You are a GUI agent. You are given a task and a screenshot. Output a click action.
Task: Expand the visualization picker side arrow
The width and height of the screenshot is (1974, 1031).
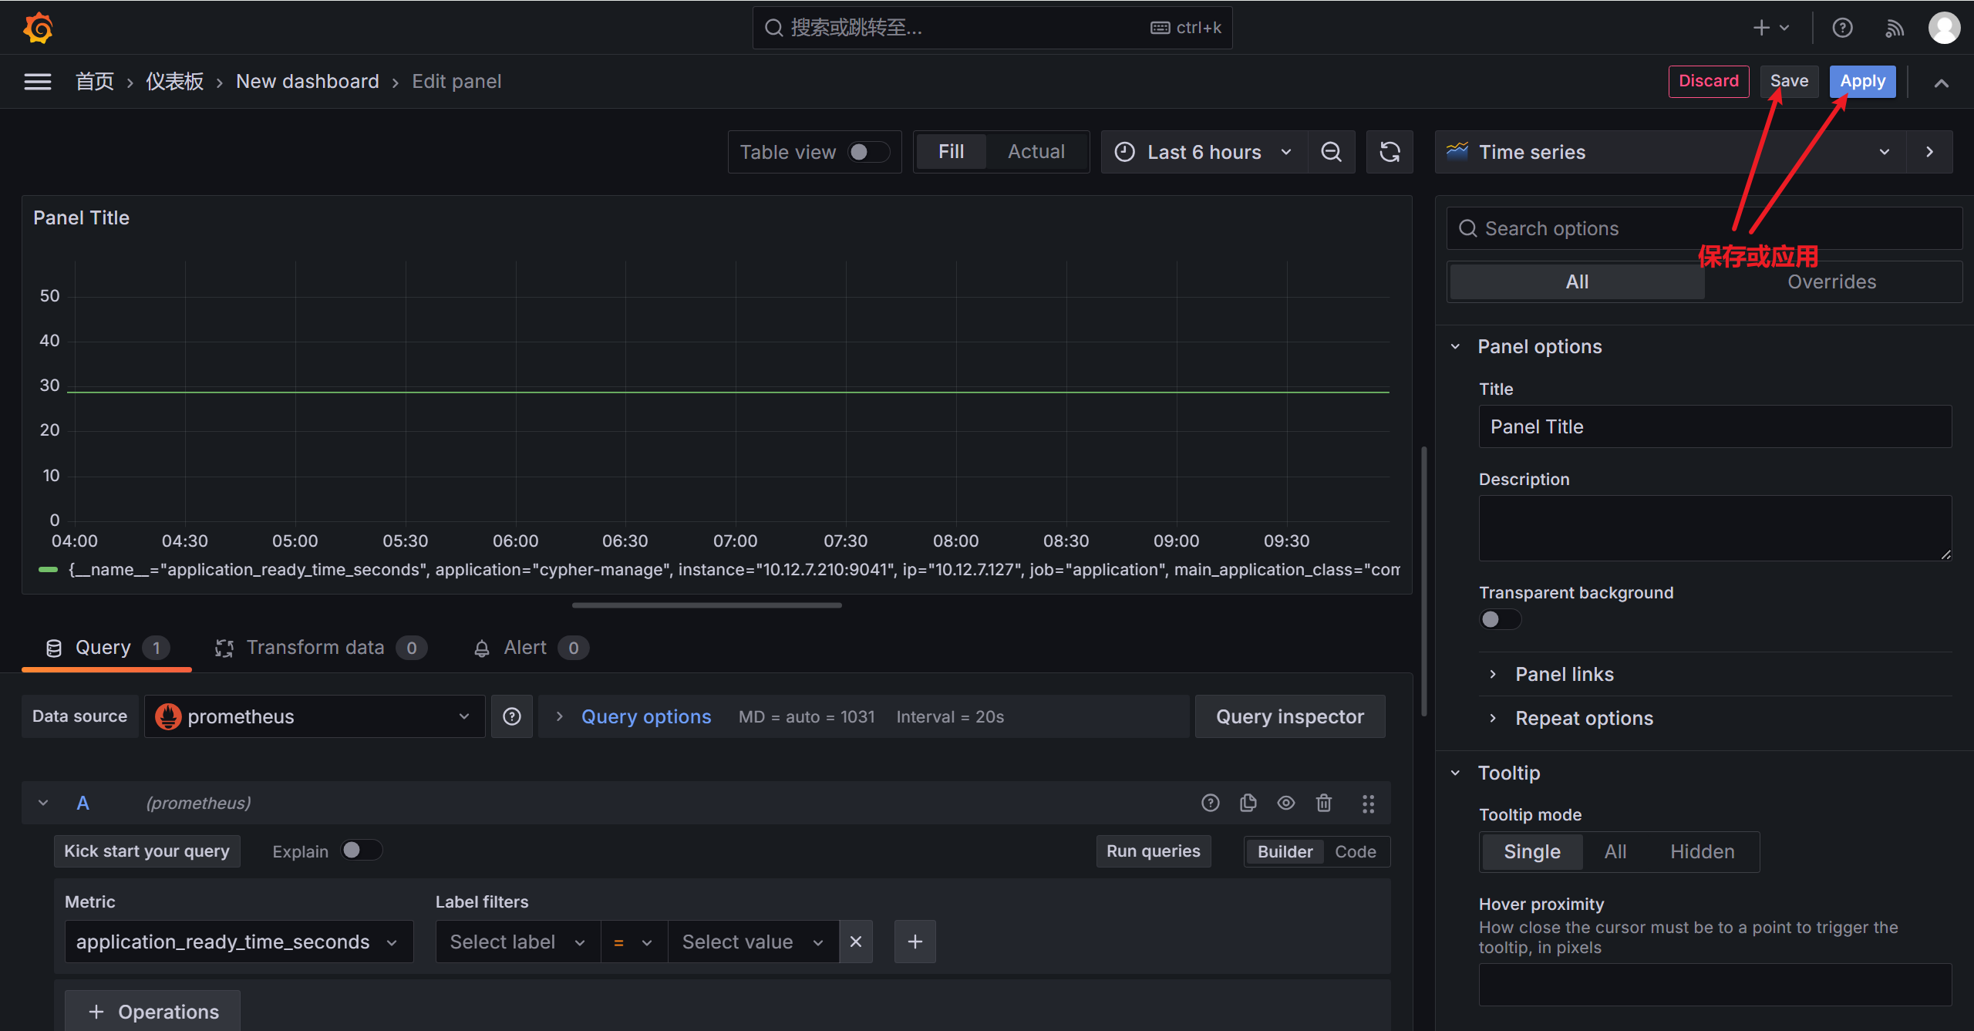[1929, 152]
